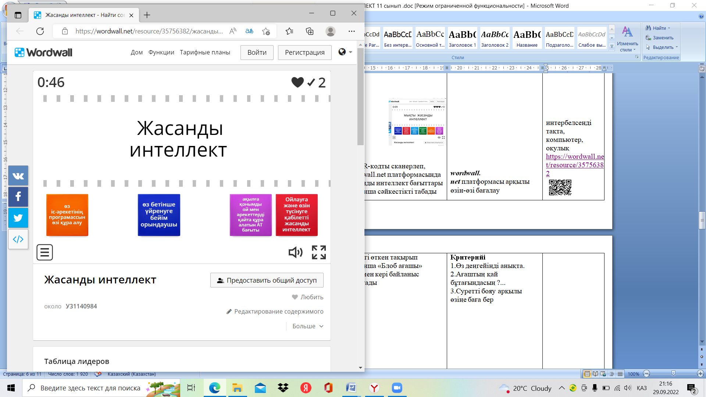Add this page to favorites
This screenshot has height=397, width=706.
point(266,31)
